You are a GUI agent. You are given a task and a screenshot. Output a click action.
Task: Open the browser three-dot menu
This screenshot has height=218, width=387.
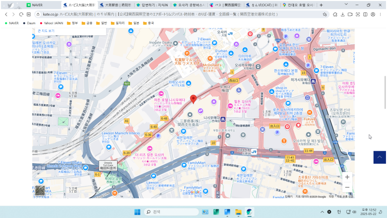[380, 14]
